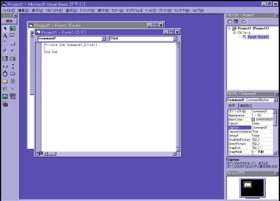Select the Frame control tool
Screen dimensions: 280x201
coord(5,43)
